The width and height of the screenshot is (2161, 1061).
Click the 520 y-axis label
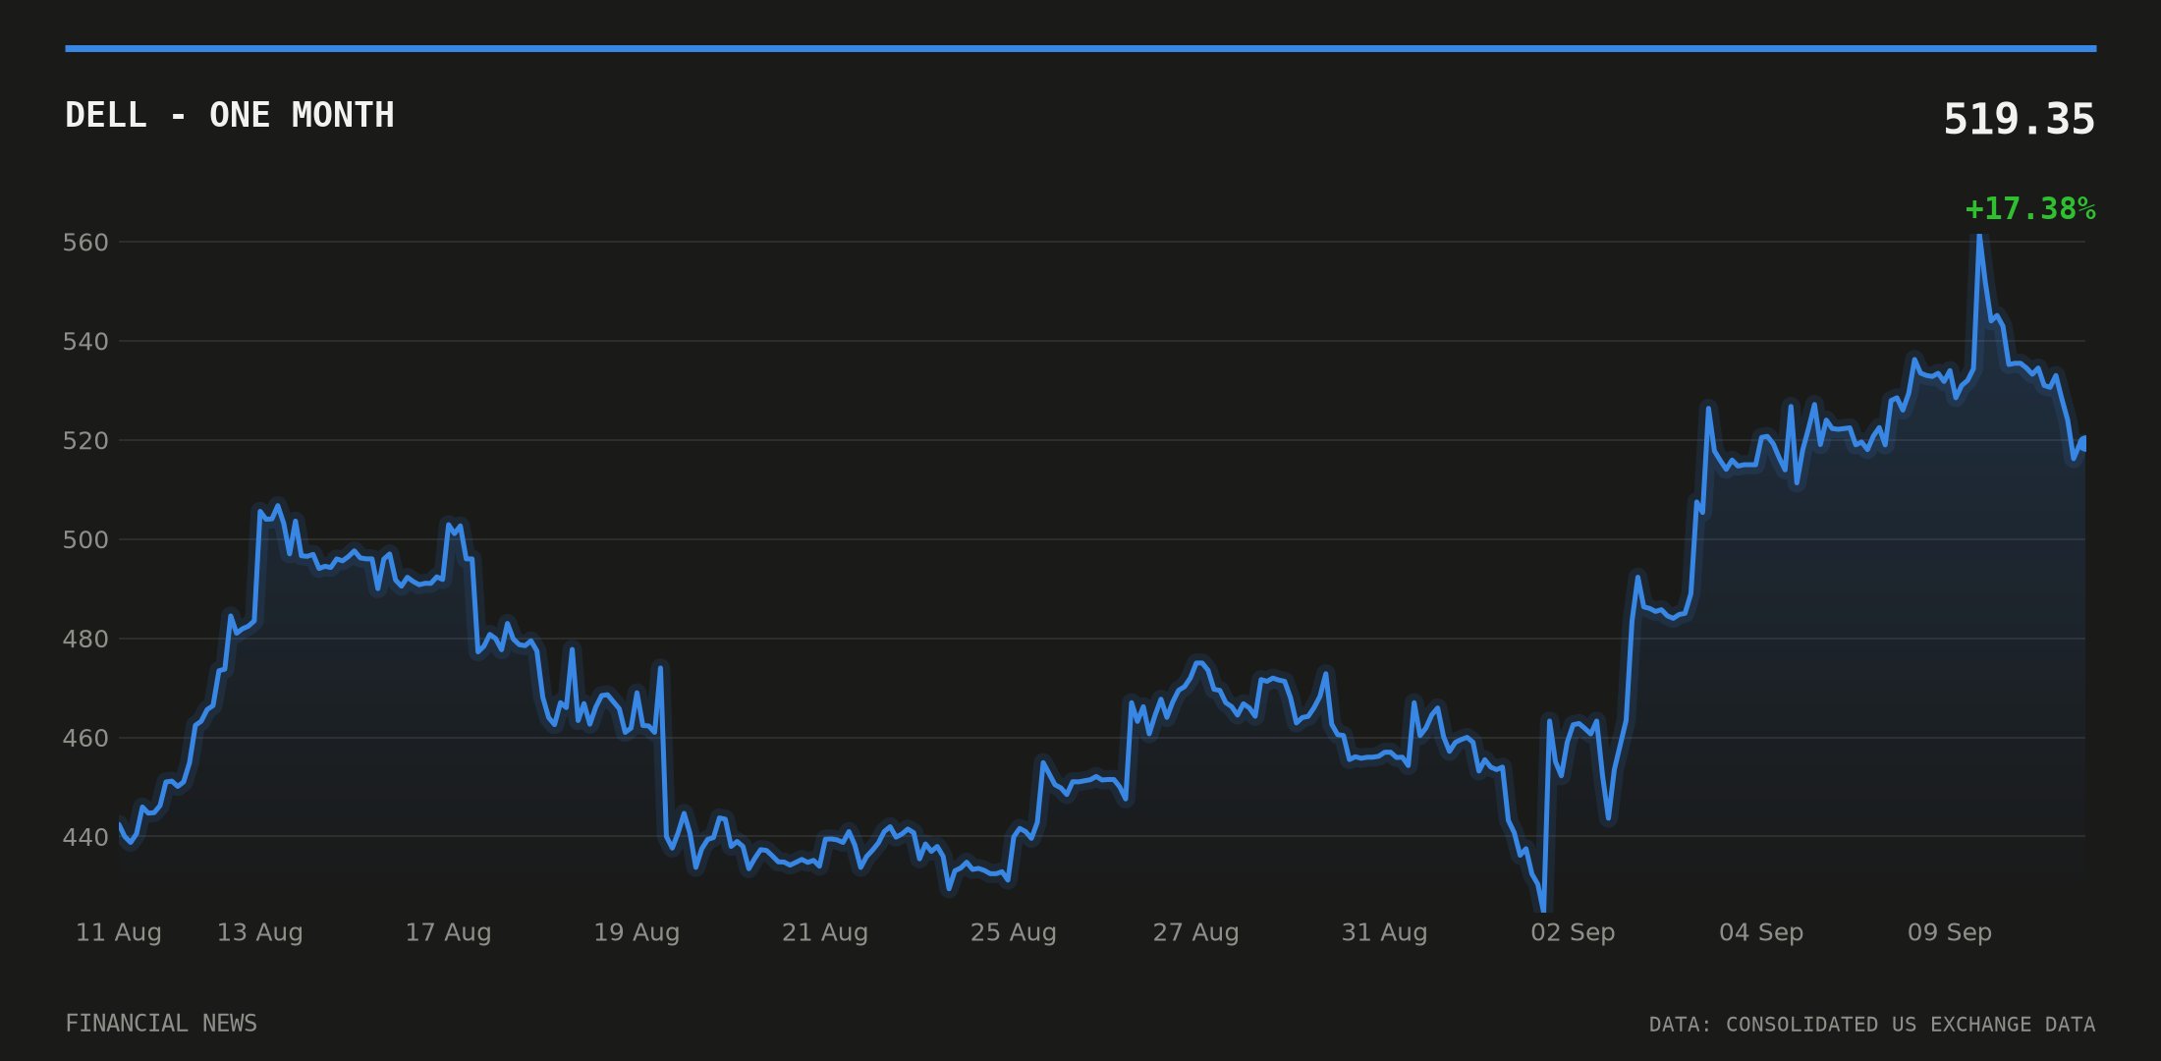[x=85, y=441]
